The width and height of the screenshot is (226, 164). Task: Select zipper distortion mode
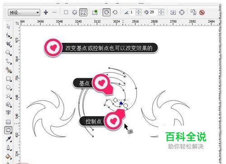pos(75,12)
